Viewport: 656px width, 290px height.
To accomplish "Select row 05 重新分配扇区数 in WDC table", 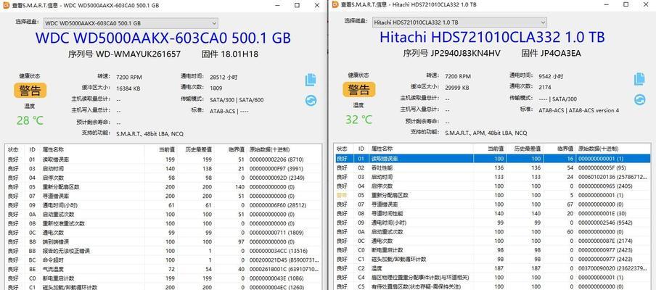I will pyautogui.click(x=163, y=187).
